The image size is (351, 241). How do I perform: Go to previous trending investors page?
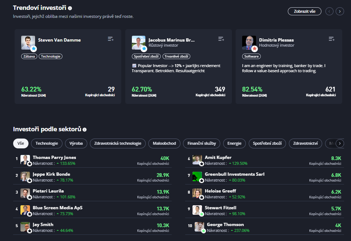pyautogui.click(x=329, y=11)
